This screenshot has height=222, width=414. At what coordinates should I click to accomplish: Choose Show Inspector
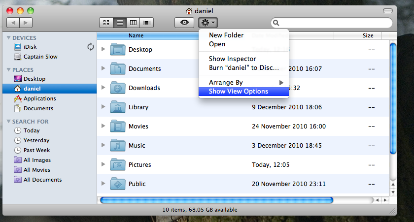[x=243, y=59]
